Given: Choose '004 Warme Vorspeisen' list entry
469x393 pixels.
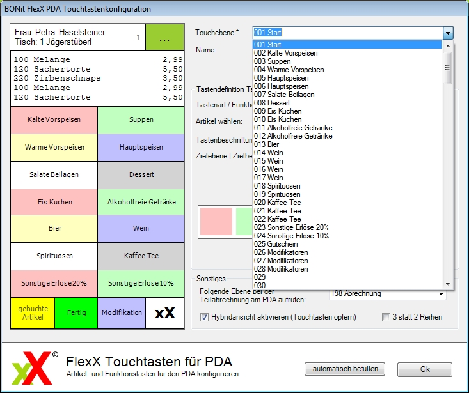Looking at the screenshot, I should click(347, 70).
